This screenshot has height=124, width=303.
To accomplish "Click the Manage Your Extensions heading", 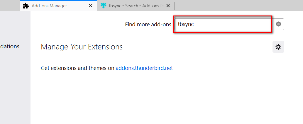I will coord(82,47).
